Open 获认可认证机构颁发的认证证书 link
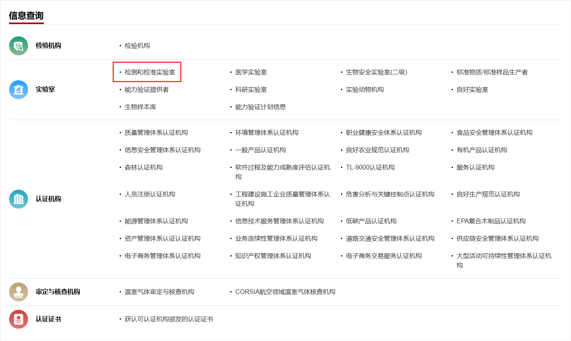 tap(169, 319)
